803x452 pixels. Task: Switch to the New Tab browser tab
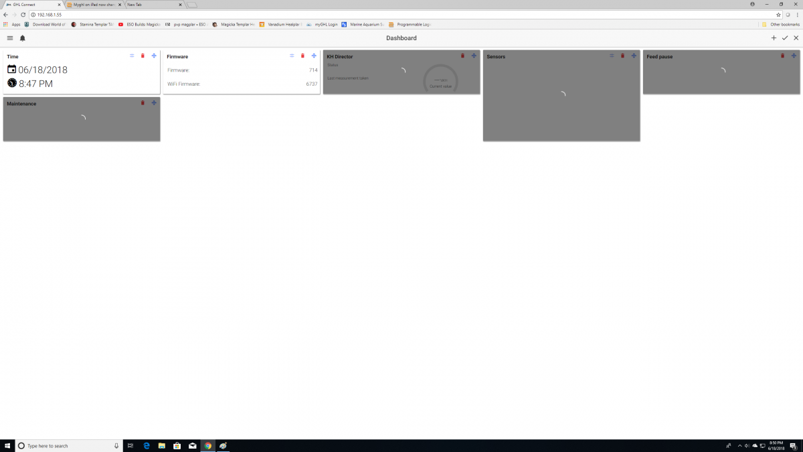click(x=154, y=4)
